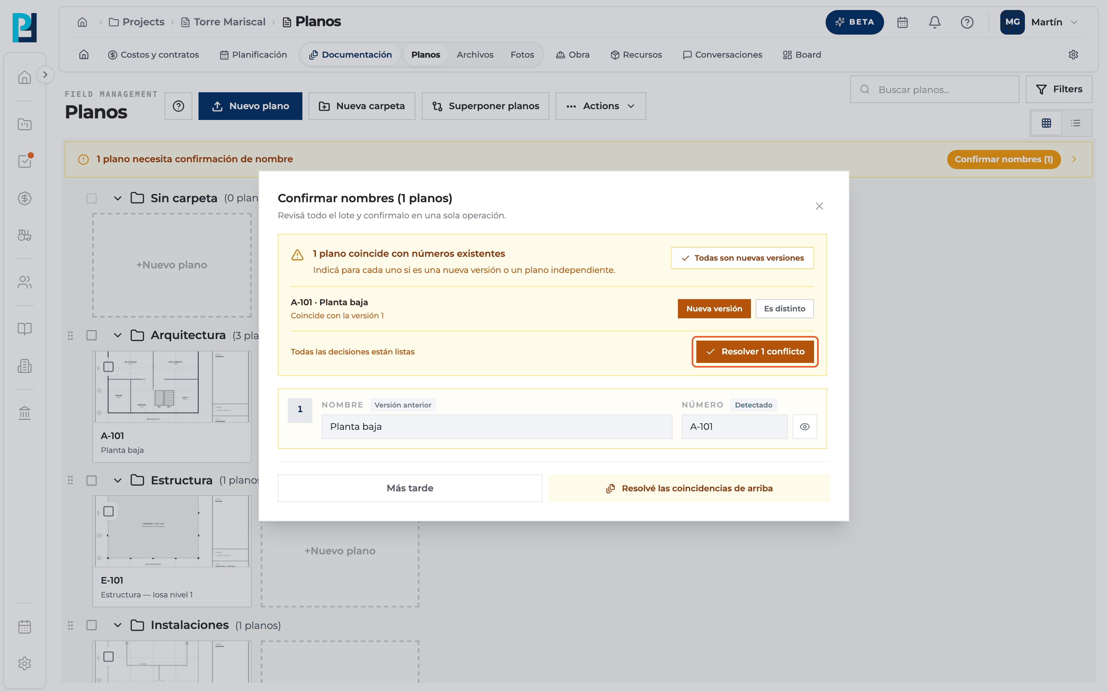Switch to Fotos tab
The height and width of the screenshot is (692, 1108).
click(522, 55)
